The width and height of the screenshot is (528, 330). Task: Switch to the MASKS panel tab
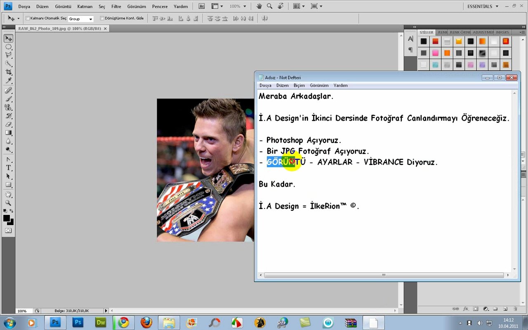pos(502,32)
